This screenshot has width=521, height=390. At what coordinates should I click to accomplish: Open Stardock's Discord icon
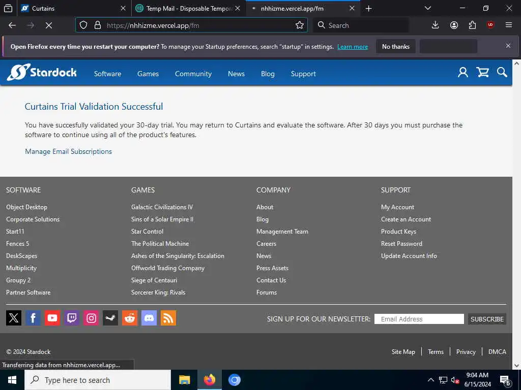[149, 318]
